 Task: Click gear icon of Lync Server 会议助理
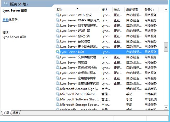pos(58,41)
